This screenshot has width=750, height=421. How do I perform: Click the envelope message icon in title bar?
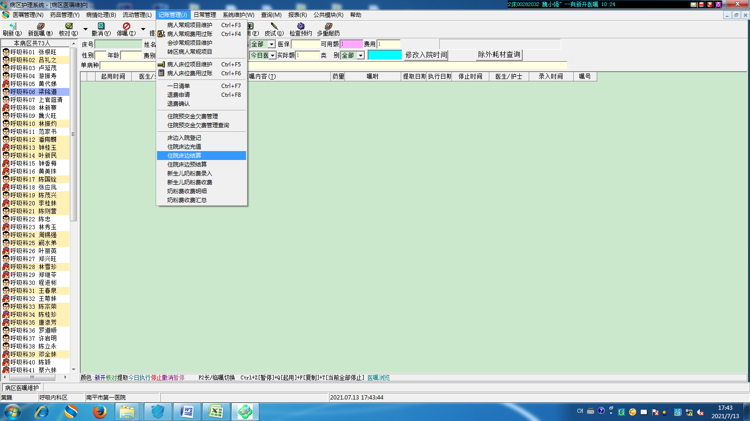click(694, 4)
